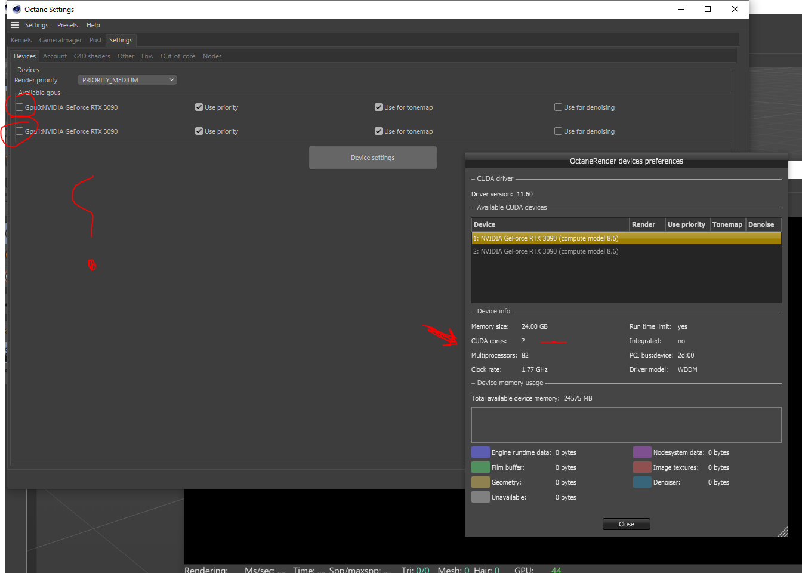
Task: Click the Engine runtime data color swatch
Action: 480,452
